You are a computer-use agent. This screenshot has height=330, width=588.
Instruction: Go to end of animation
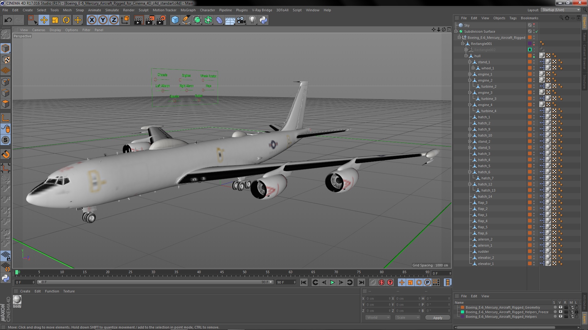pyautogui.click(x=361, y=283)
